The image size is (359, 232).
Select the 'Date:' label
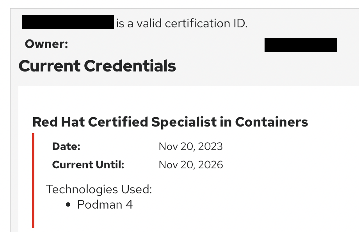coord(66,146)
